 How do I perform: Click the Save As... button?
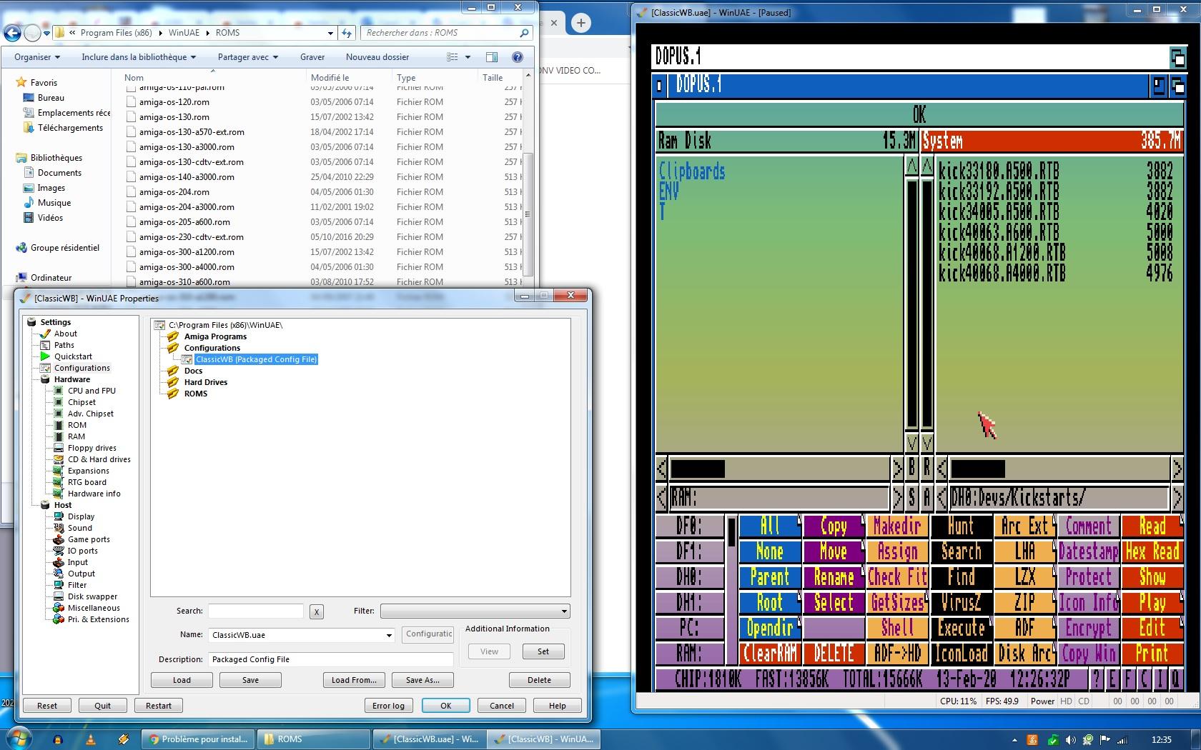[422, 680]
